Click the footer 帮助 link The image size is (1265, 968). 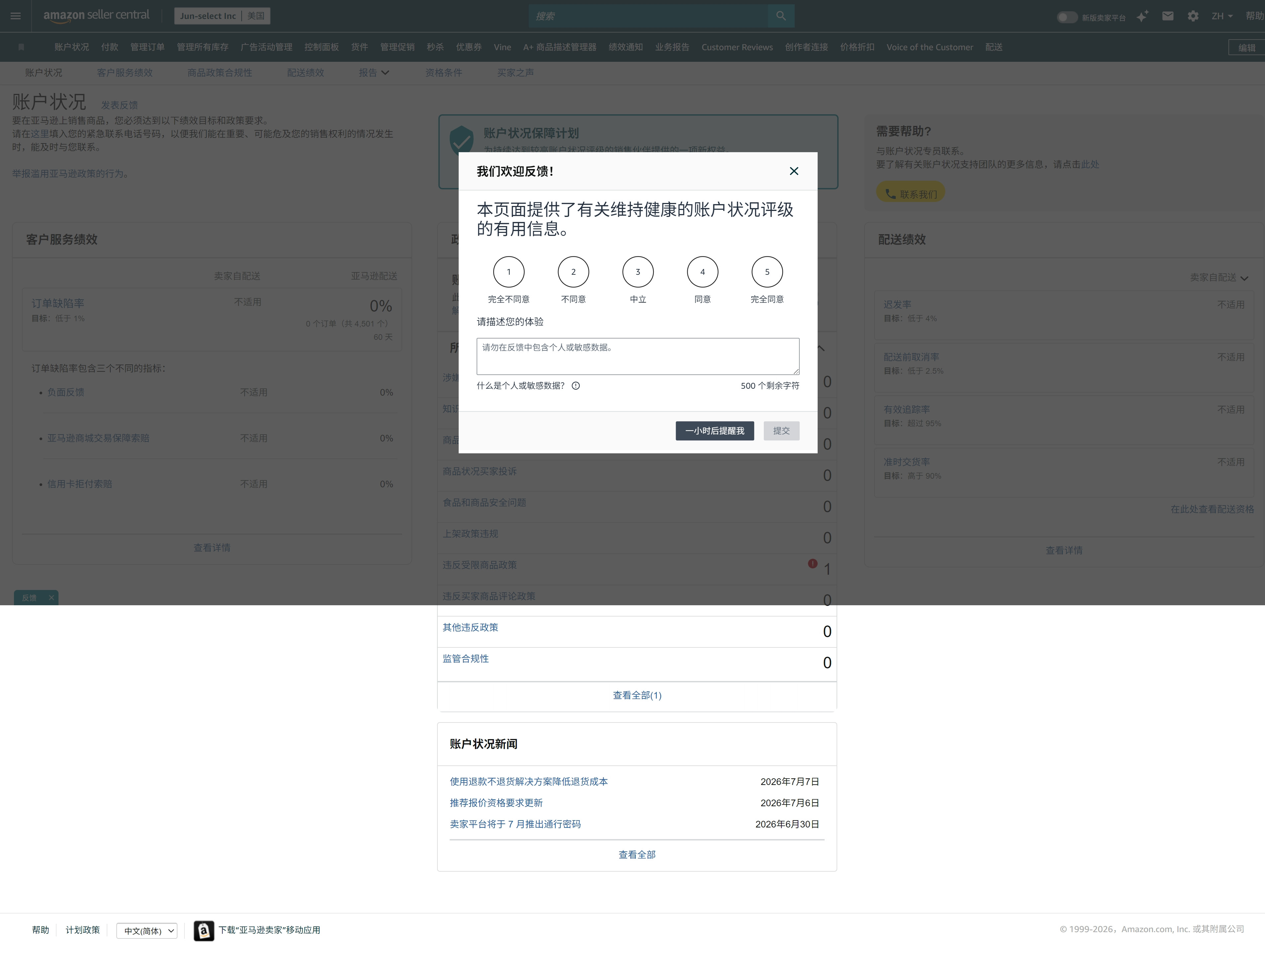coord(40,930)
